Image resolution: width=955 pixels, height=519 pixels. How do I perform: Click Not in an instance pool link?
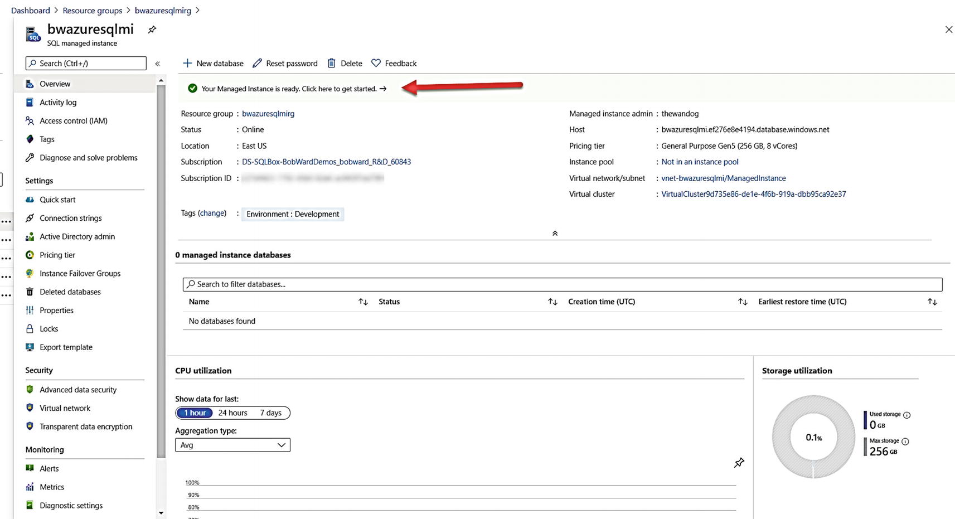click(700, 162)
